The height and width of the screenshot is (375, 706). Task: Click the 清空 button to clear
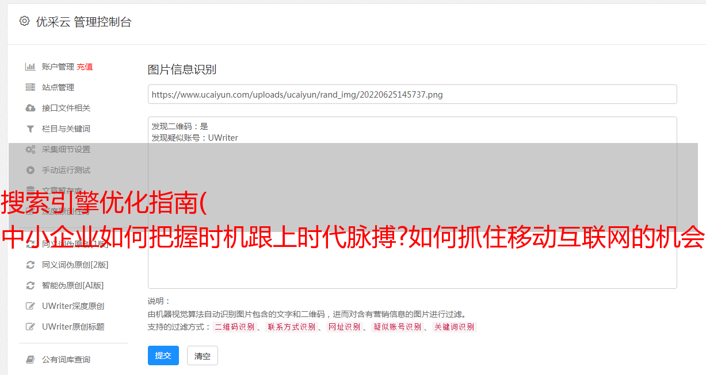(203, 356)
